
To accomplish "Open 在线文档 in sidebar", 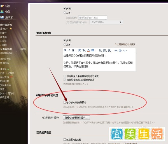I will pyautogui.click(x=4, y=77).
